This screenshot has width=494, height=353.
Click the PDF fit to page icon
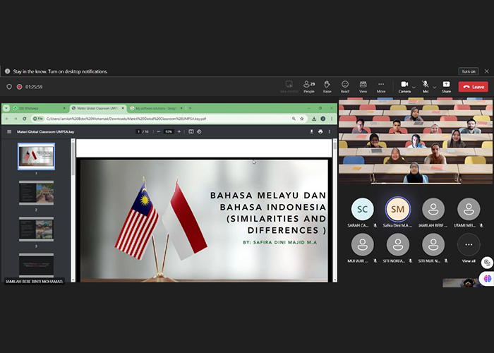click(191, 131)
